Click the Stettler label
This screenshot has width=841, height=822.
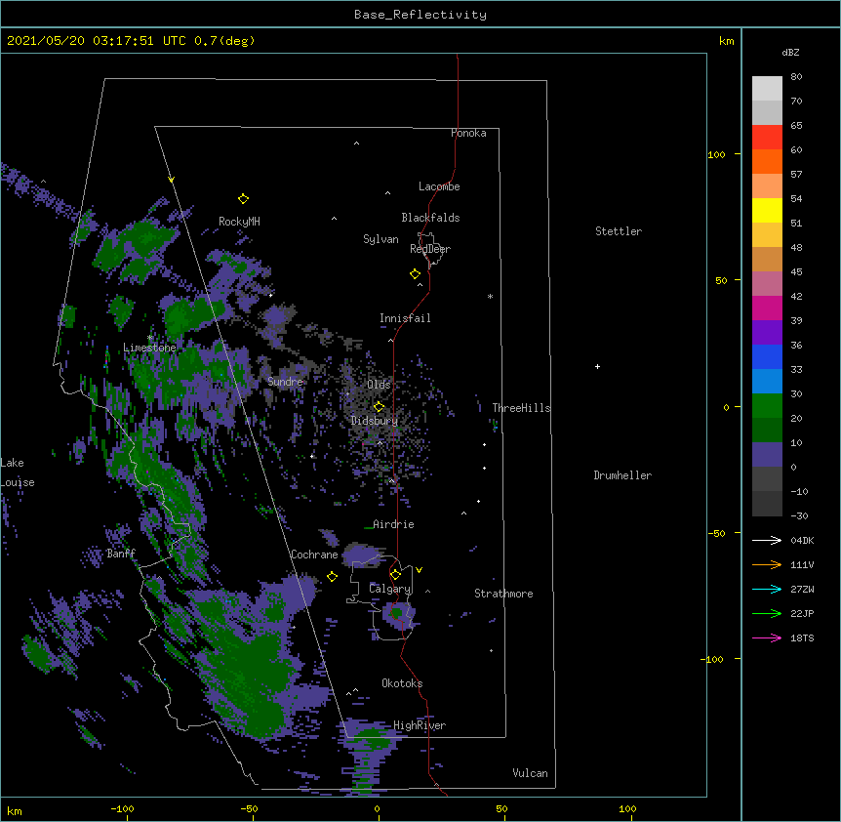tap(619, 231)
